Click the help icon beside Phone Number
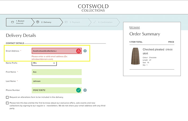Viewport: 188px width, 121px height. (x=85, y=90)
